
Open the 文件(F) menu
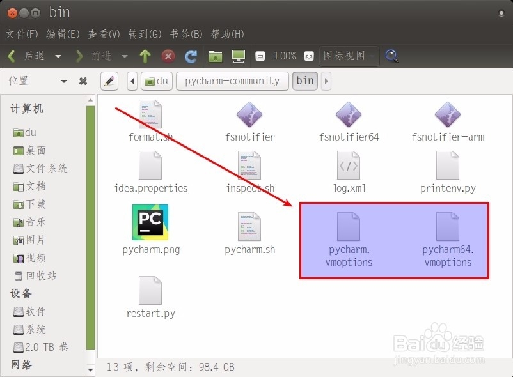click(22, 34)
